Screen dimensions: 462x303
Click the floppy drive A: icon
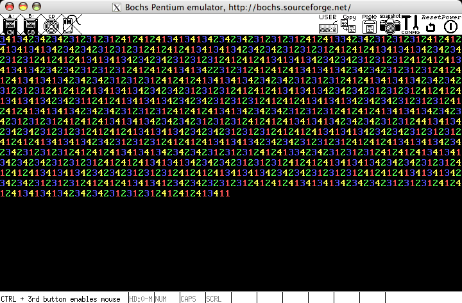[10, 24]
